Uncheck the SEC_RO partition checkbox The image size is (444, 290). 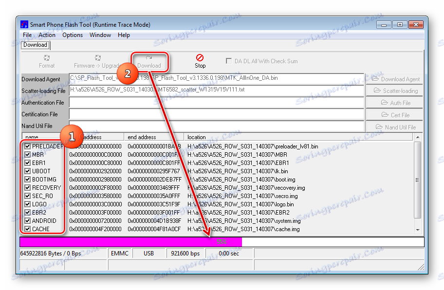click(x=27, y=196)
